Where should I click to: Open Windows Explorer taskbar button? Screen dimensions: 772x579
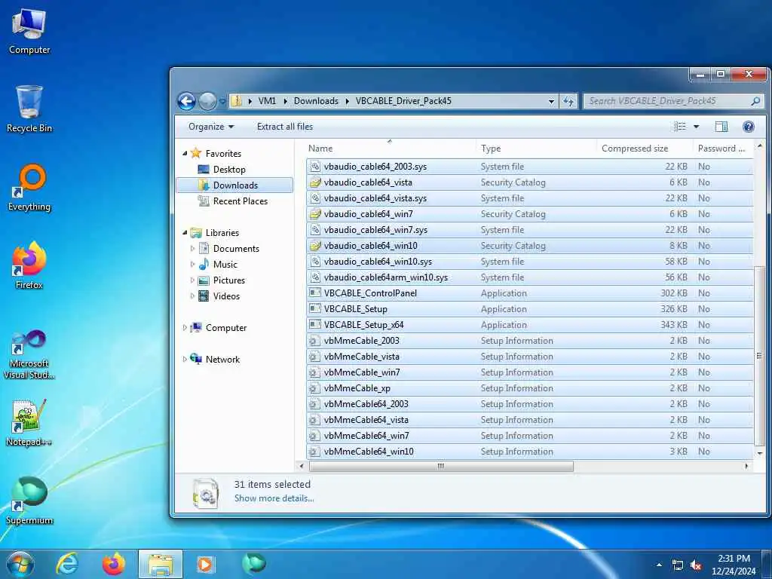(161, 564)
